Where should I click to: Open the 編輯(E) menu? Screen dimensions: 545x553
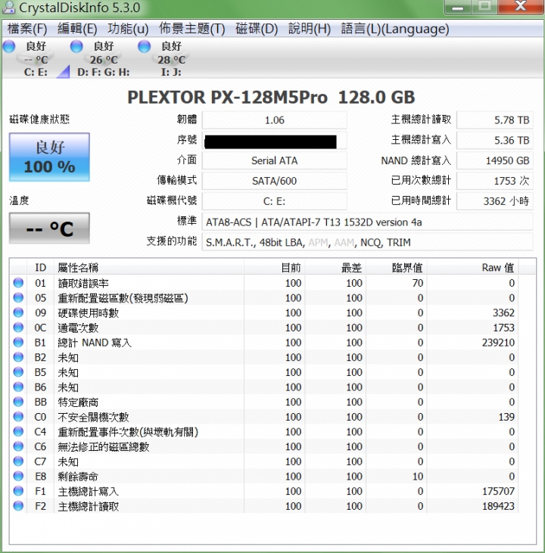pyautogui.click(x=77, y=29)
